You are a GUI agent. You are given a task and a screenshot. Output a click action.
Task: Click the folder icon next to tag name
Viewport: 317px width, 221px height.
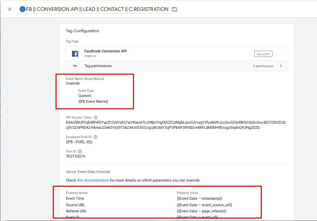(174, 9)
